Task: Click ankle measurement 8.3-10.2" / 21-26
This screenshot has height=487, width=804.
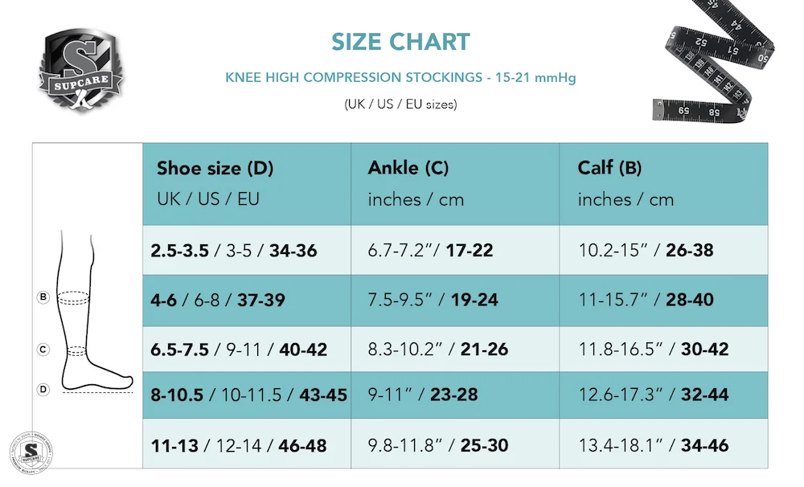Action: (x=438, y=350)
